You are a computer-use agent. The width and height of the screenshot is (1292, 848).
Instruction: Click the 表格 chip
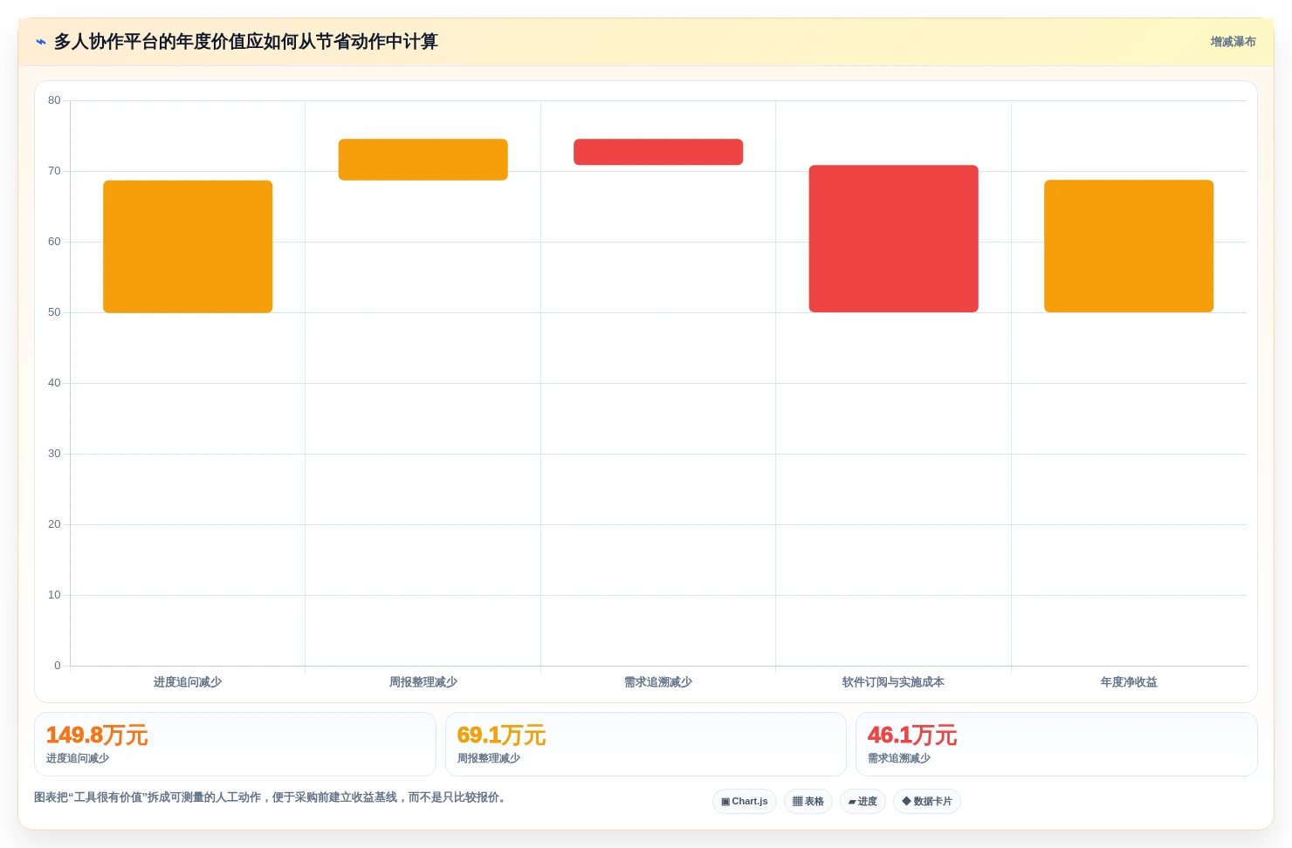[808, 801]
